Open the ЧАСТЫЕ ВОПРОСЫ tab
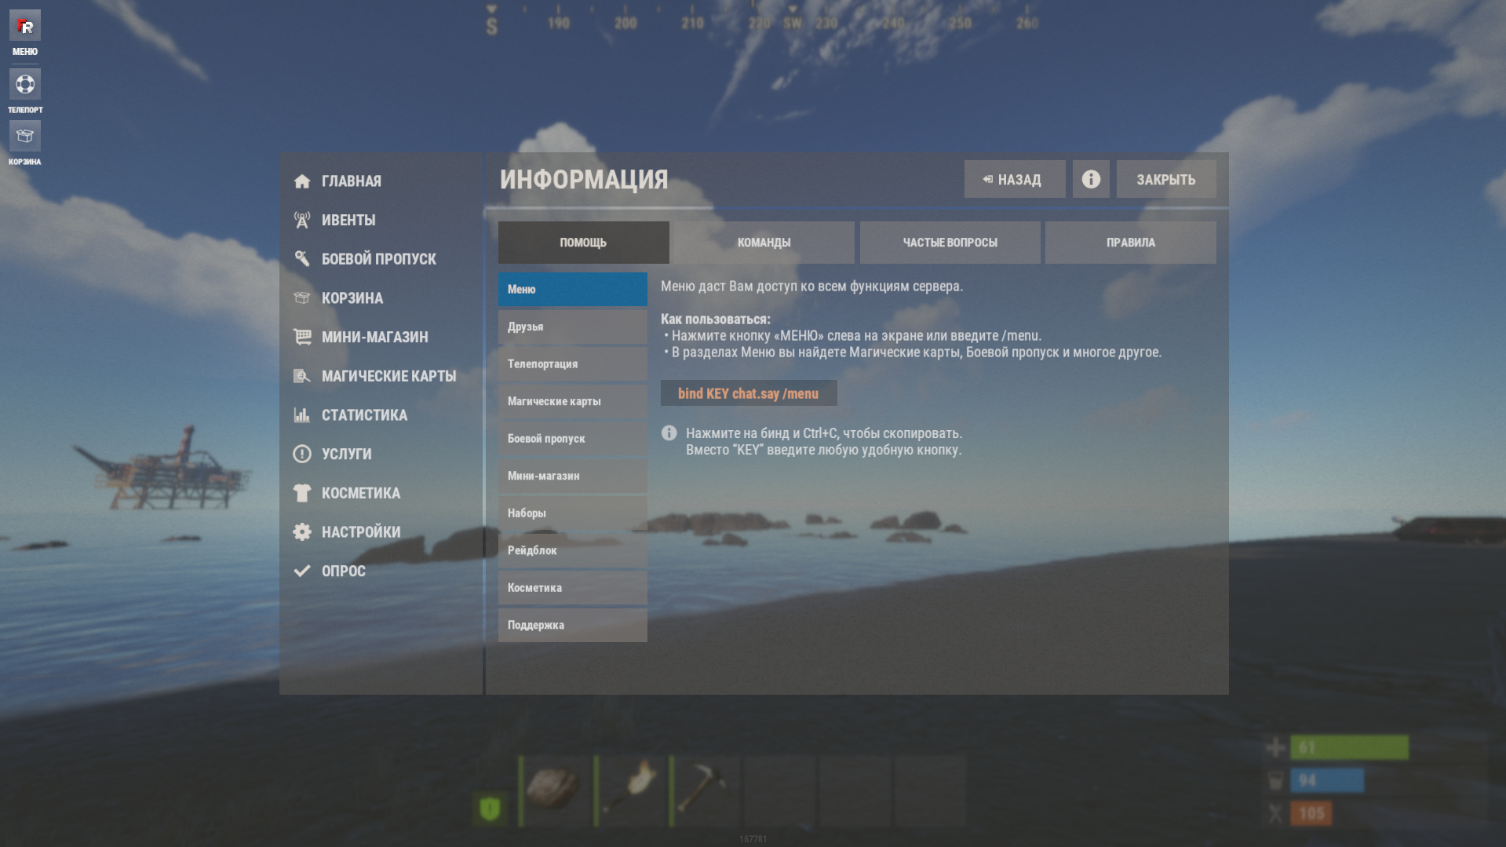1506x847 pixels. tap(950, 243)
